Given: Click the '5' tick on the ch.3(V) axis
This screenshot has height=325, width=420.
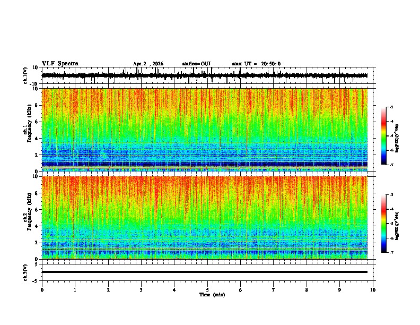Looking at the screenshot, I should [x=37, y=264].
